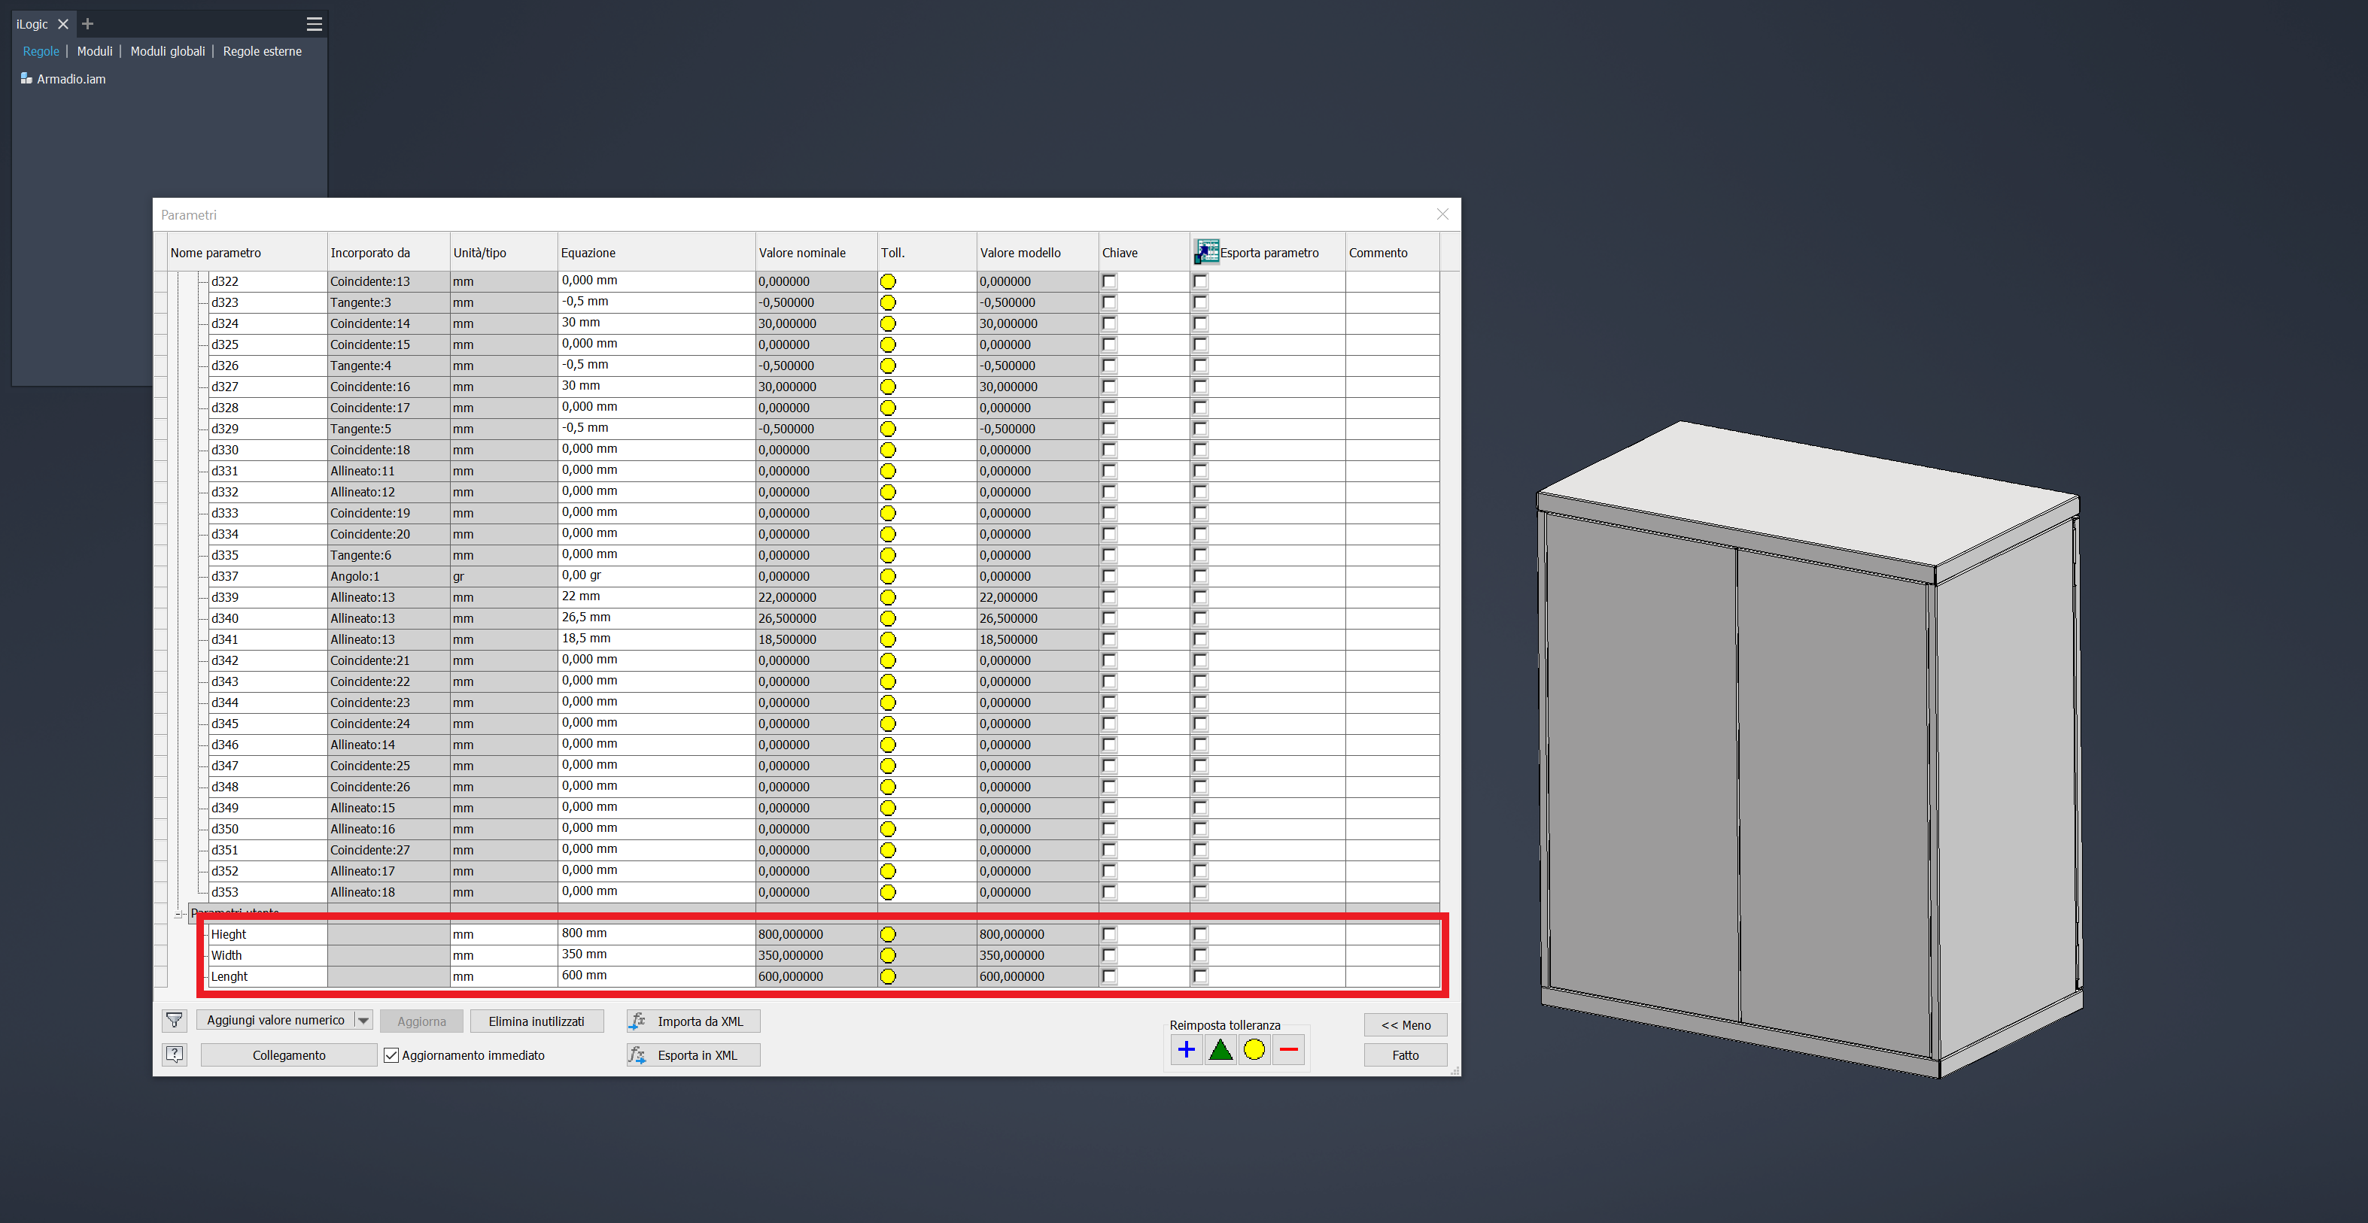Open the help question mark icon

pyautogui.click(x=174, y=1055)
